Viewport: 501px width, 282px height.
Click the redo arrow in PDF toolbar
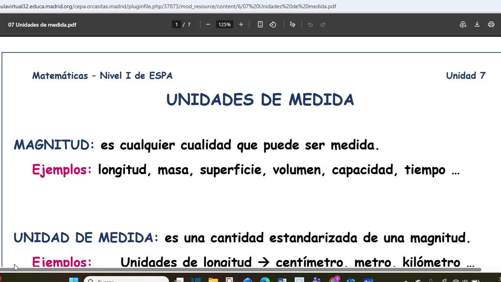(x=323, y=24)
